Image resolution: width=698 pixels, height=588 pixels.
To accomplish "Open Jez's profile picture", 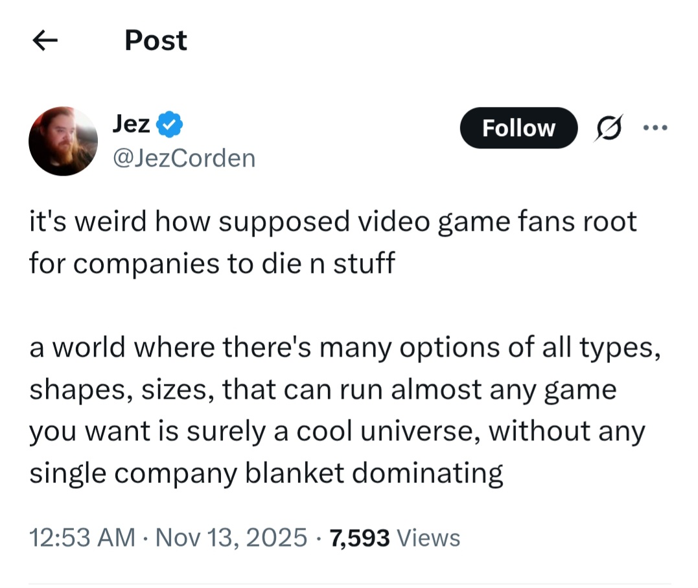I will (x=63, y=141).
